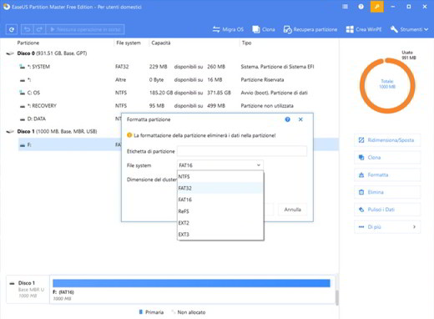This screenshot has width=434, height=319.
Task: Select FAT16 from file system list
Action: [x=220, y=200]
